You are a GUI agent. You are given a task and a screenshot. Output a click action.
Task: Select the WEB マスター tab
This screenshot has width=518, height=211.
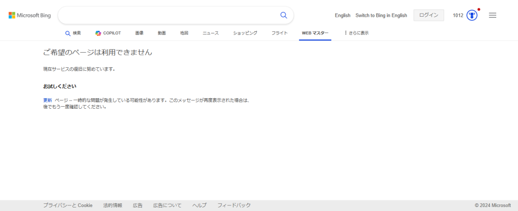[x=315, y=33]
